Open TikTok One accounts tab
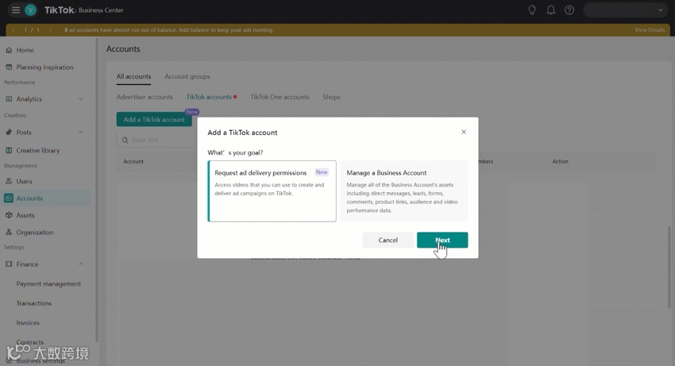675x366 pixels. [280, 97]
